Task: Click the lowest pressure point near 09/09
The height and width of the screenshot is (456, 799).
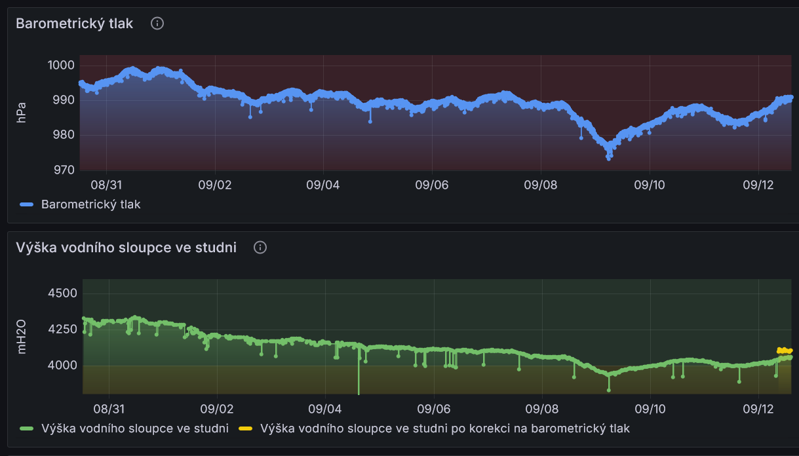Action: pyautogui.click(x=609, y=157)
